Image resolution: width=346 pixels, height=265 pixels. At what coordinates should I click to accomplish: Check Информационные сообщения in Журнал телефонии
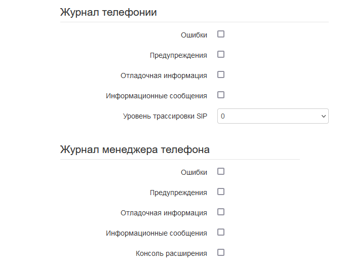(221, 95)
